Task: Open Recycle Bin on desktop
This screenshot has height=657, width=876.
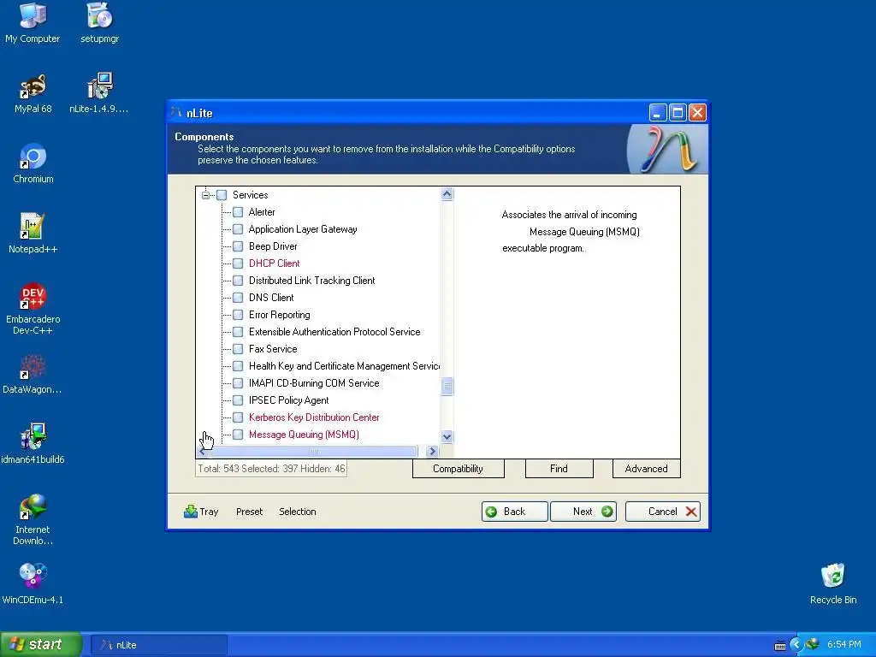Action: 833,583
